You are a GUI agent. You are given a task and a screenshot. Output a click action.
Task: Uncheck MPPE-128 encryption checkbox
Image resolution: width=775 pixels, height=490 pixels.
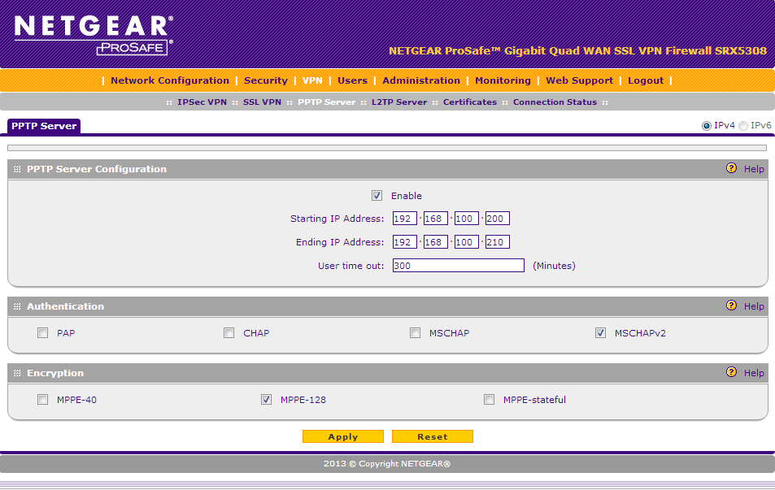[267, 400]
